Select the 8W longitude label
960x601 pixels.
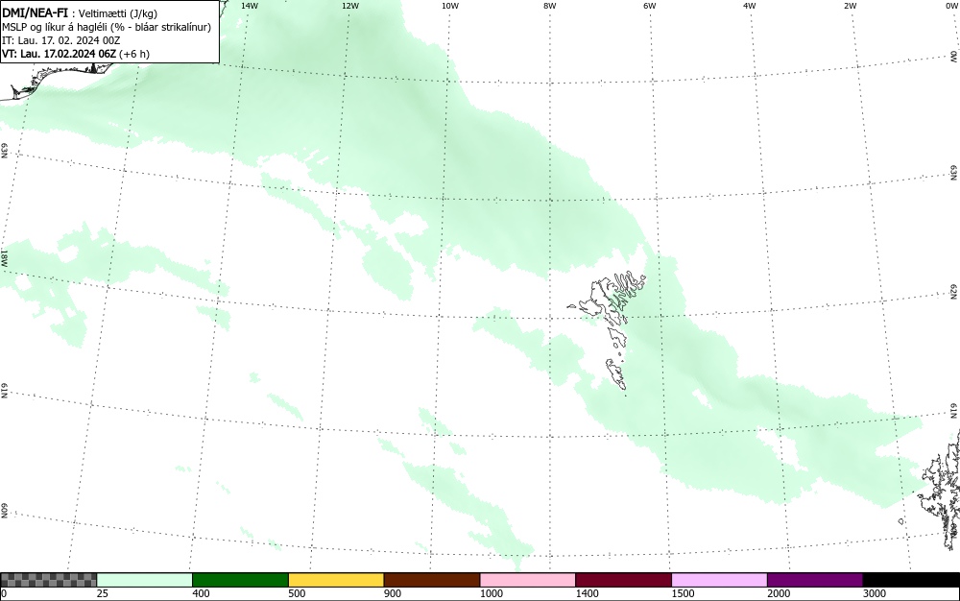coord(550,6)
